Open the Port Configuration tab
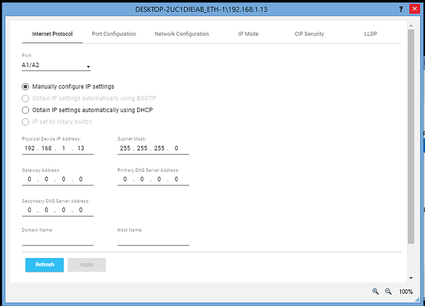Viewport: 425px width, 306px height. (x=114, y=34)
